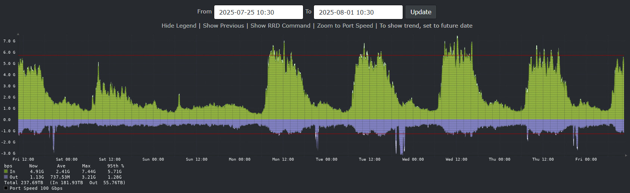
Task: Click the To date input field
Action: (x=358, y=12)
